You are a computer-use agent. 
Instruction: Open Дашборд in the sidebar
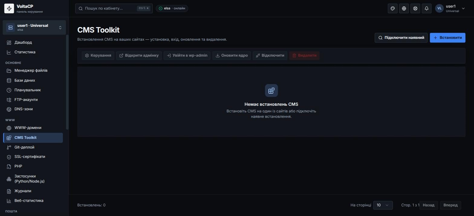(x=33, y=42)
